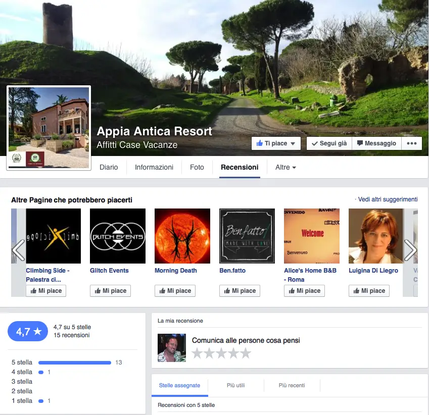Open Climbing Side page thumbnail
The width and height of the screenshot is (429, 415).
pos(54,236)
